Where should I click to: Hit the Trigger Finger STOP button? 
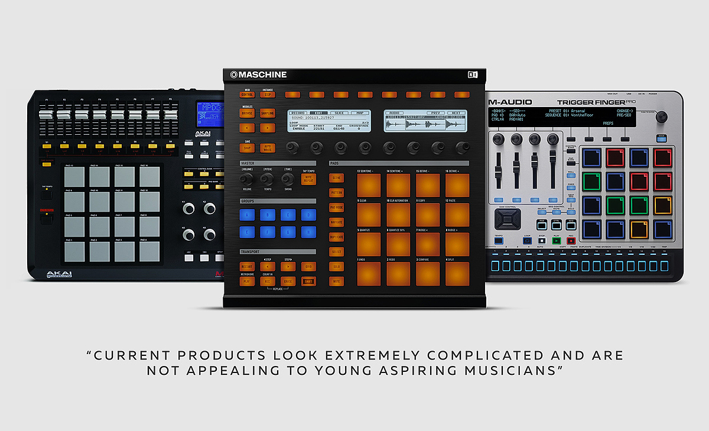click(x=541, y=241)
